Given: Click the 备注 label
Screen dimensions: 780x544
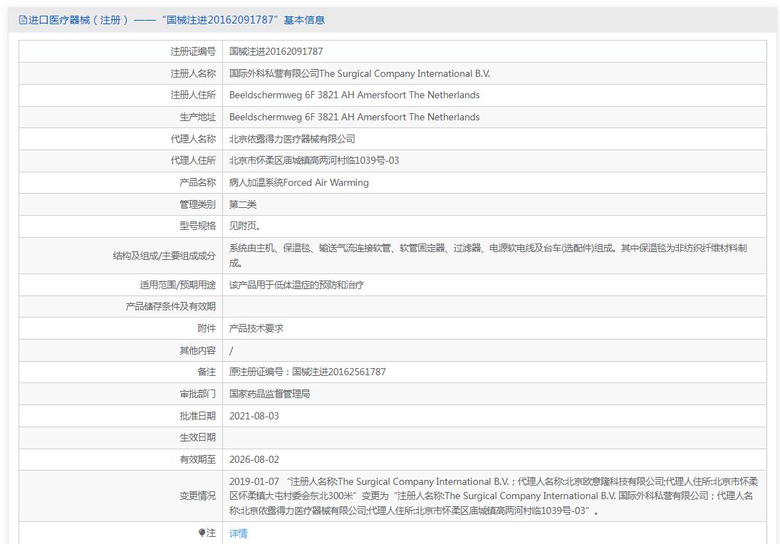Looking at the screenshot, I should pyautogui.click(x=207, y=372).
